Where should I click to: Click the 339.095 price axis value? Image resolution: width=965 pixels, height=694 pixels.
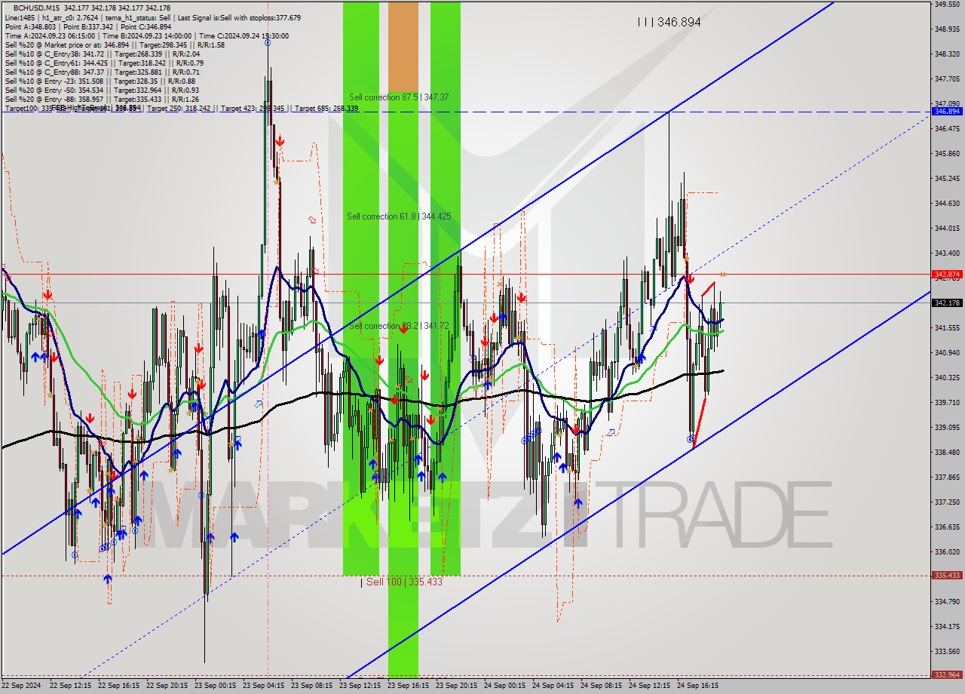coord(947,427)
